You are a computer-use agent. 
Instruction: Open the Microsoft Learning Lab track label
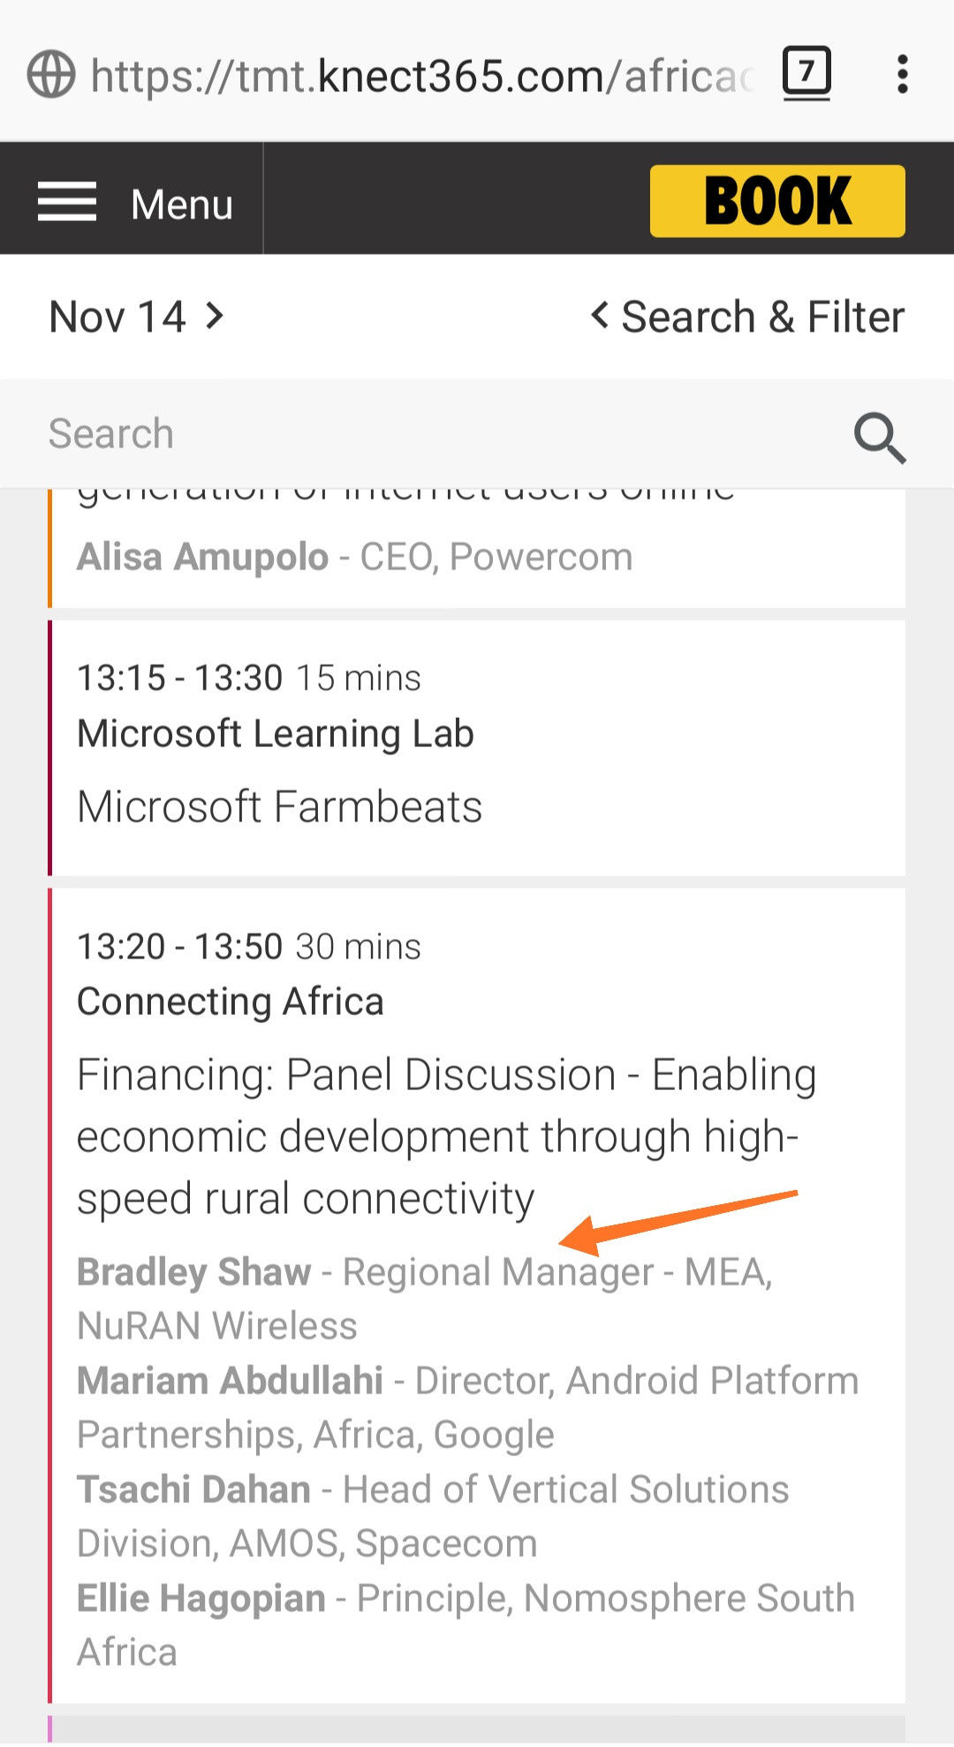(276, 734)
